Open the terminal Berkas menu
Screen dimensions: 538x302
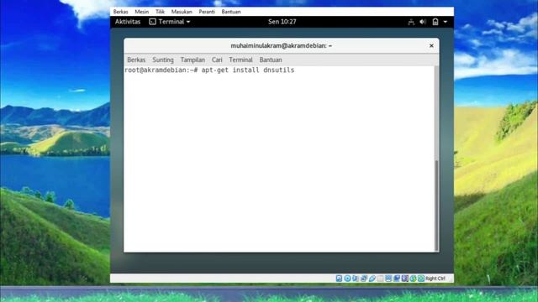pyautogui.click(x=136, y=60)
